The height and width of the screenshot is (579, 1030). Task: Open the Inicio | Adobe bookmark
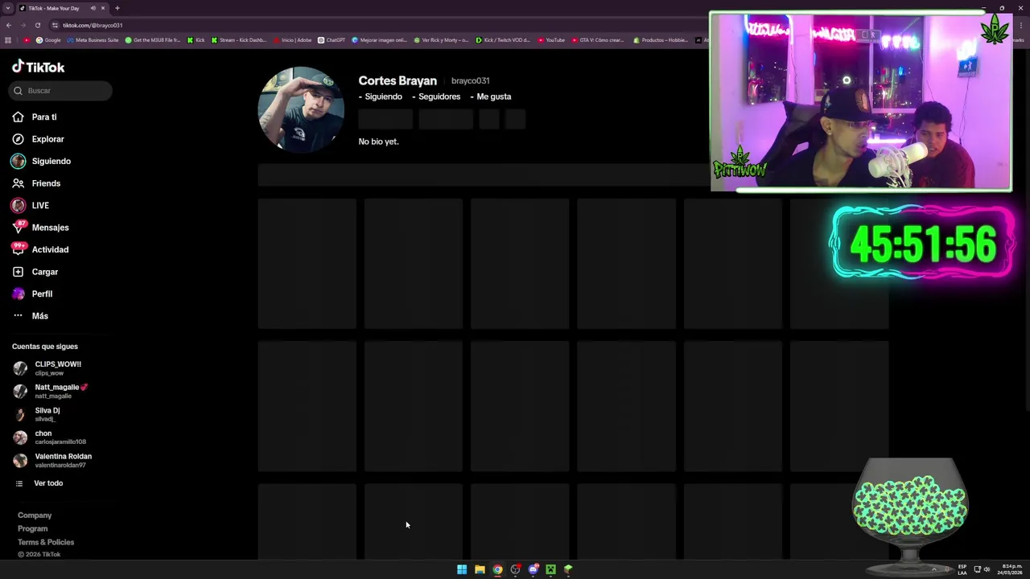pyautogui.click(x=293, y=40)
